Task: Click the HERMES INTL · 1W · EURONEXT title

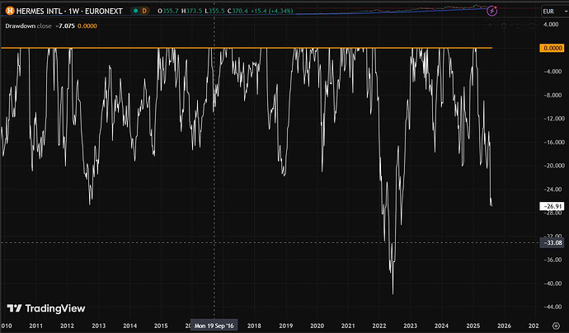Action: point(69,11)
